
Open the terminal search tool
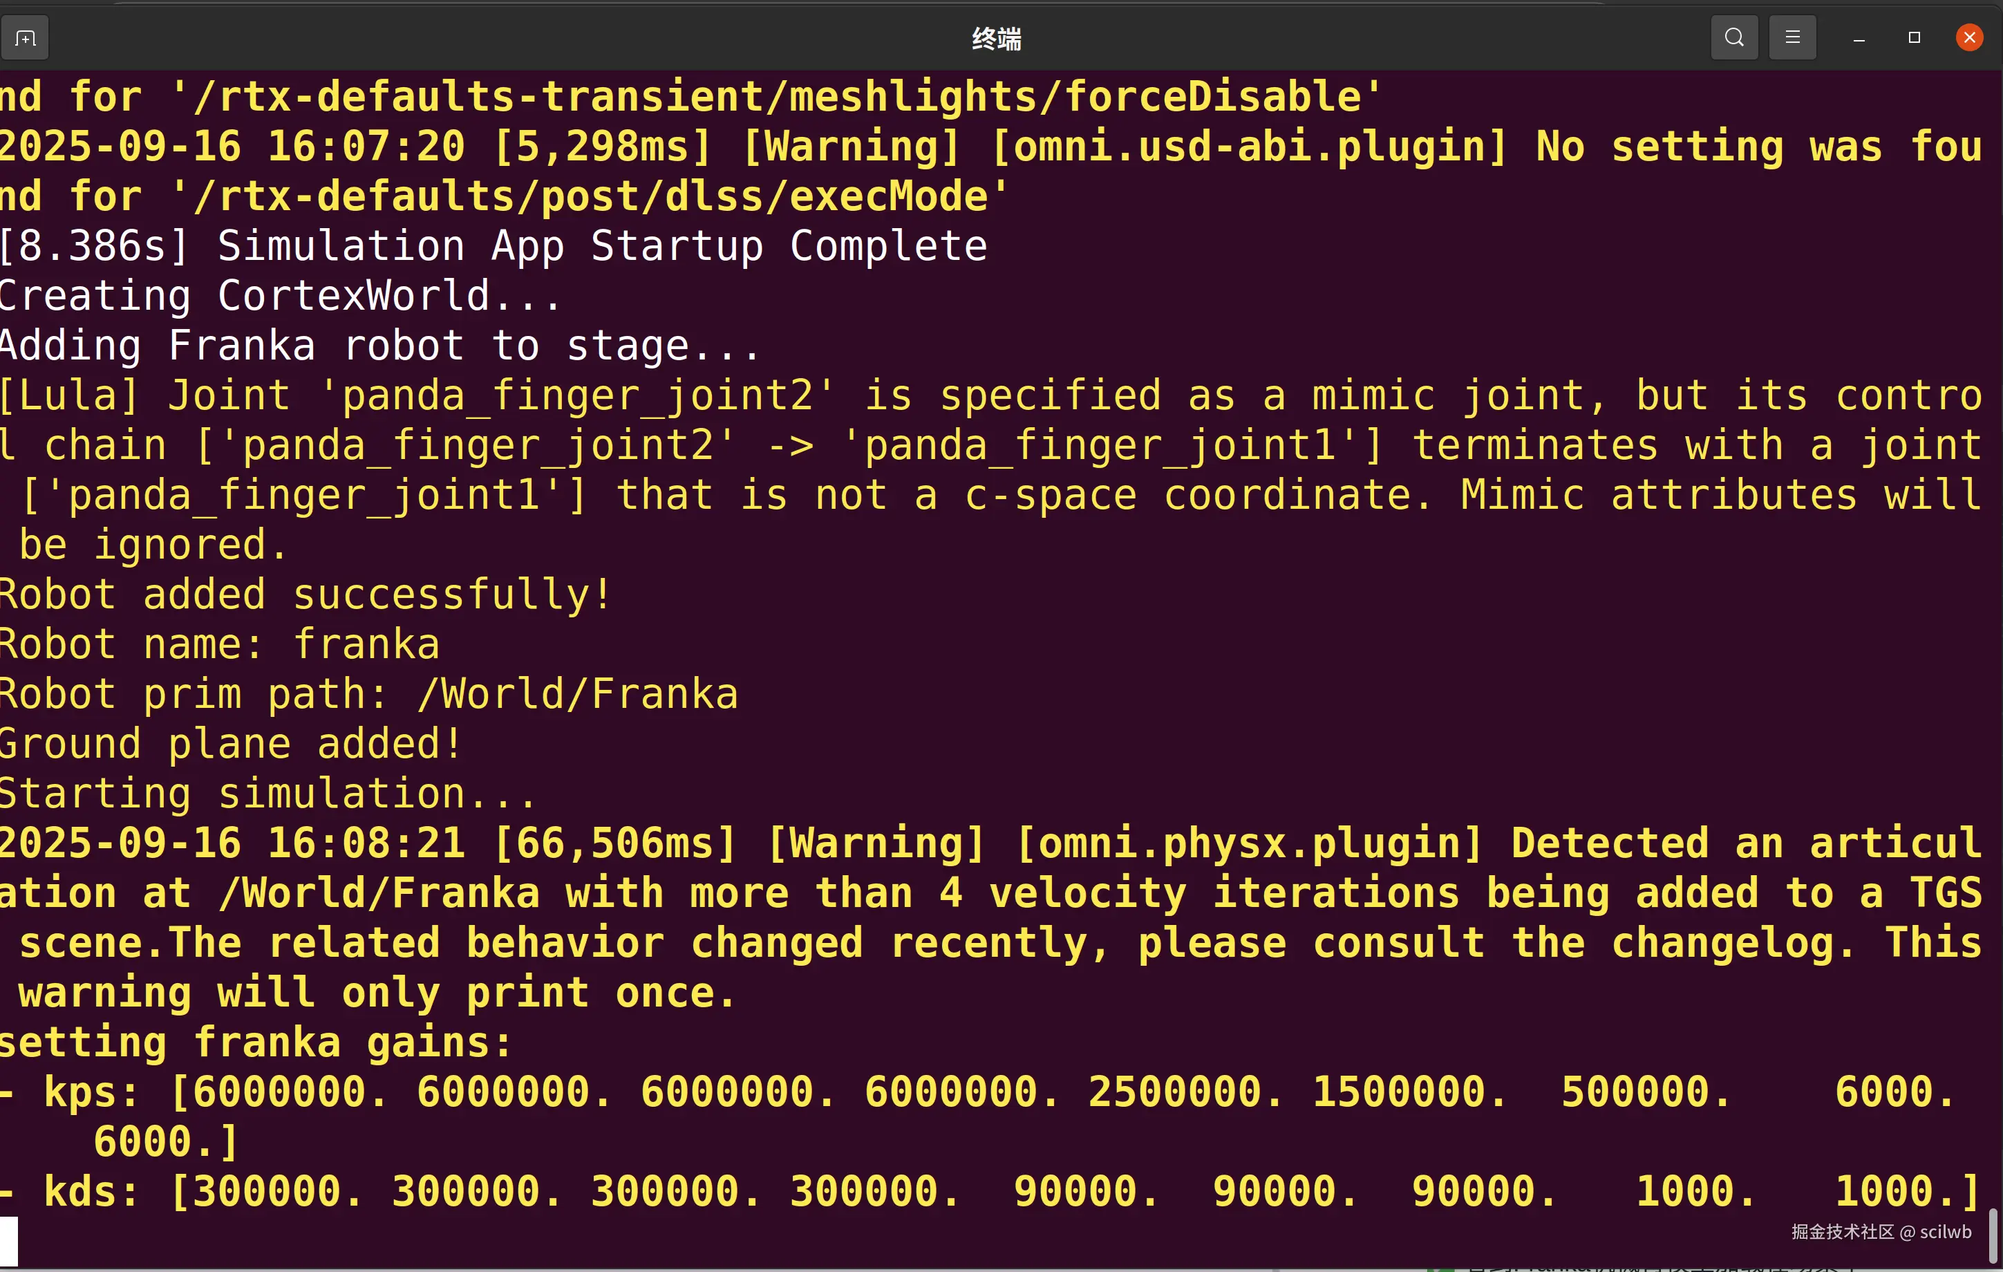pyautogui.click(x=1733, y=37)
